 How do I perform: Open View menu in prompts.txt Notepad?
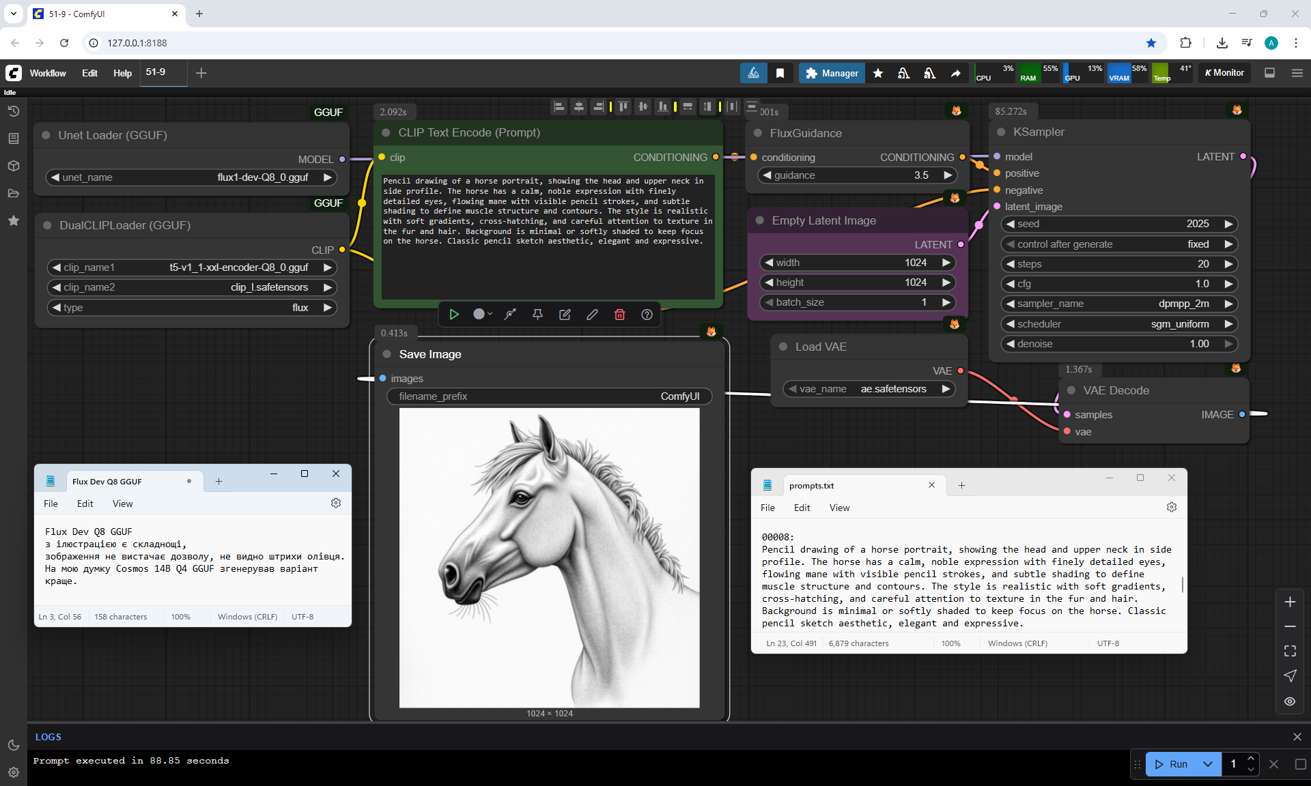pyautogui.click(x=839, y=508)
